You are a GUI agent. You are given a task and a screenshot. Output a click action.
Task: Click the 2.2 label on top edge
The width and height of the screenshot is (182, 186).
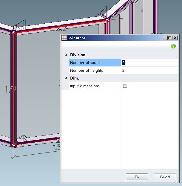pos(61,29)
